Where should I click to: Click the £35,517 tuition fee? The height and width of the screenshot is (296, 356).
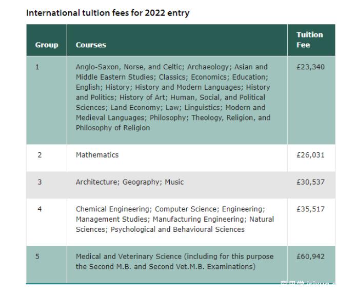click(x=310, y=209)
